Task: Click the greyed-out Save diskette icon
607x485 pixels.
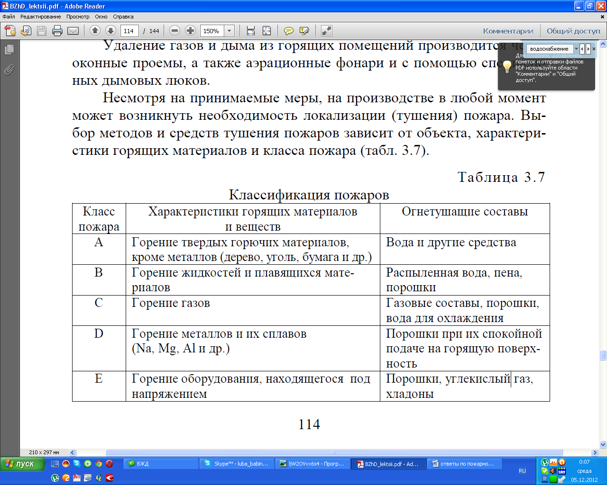Action: [42, 31]
